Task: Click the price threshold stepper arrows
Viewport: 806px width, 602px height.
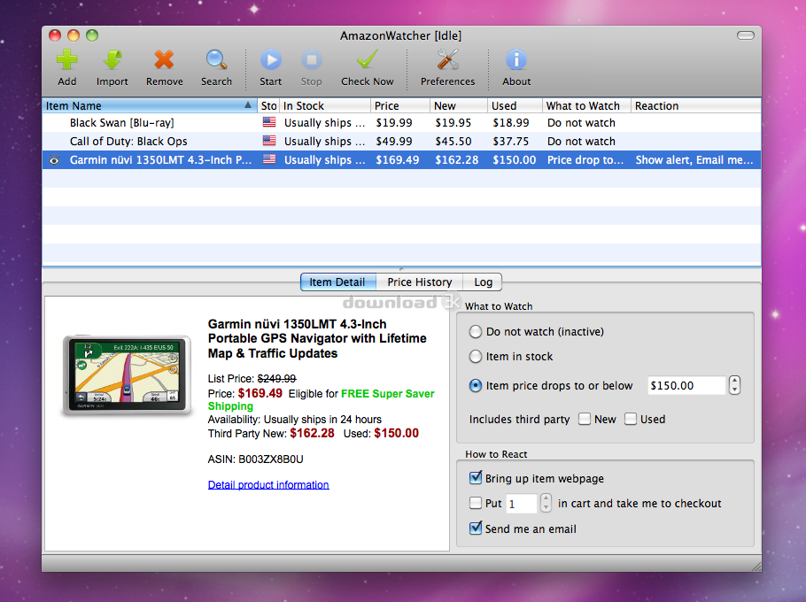Action: (734, 385)
